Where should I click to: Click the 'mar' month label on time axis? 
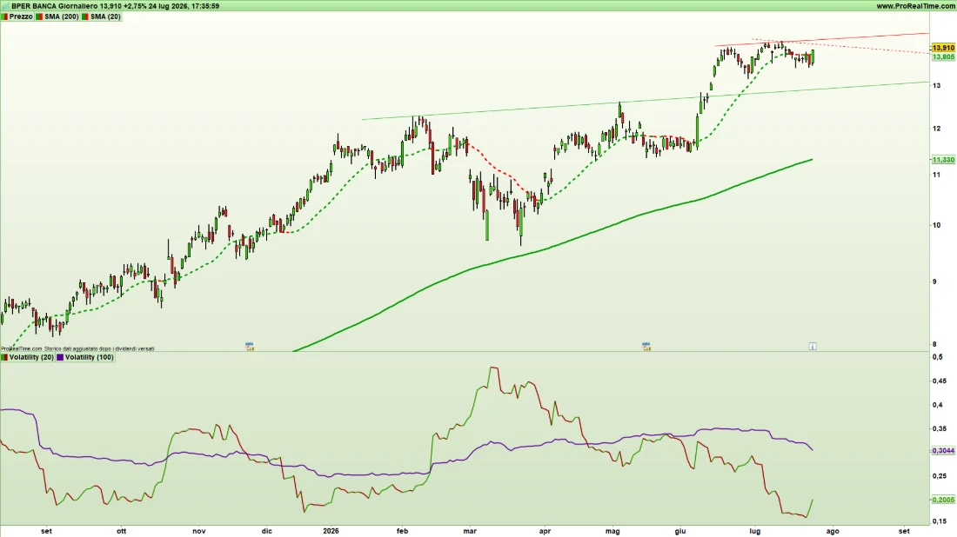(x=469, y=531)
